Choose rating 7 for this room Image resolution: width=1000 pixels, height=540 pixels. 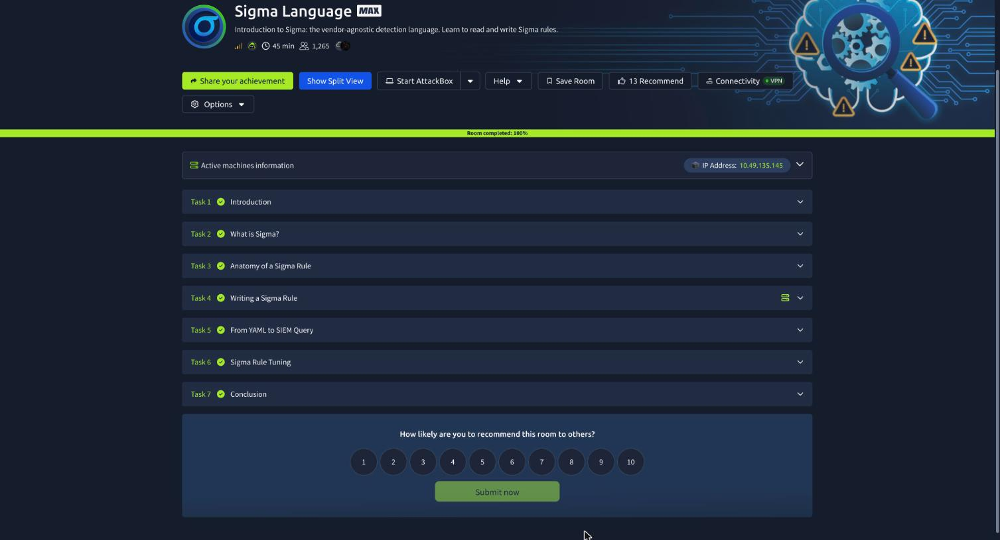541,462
